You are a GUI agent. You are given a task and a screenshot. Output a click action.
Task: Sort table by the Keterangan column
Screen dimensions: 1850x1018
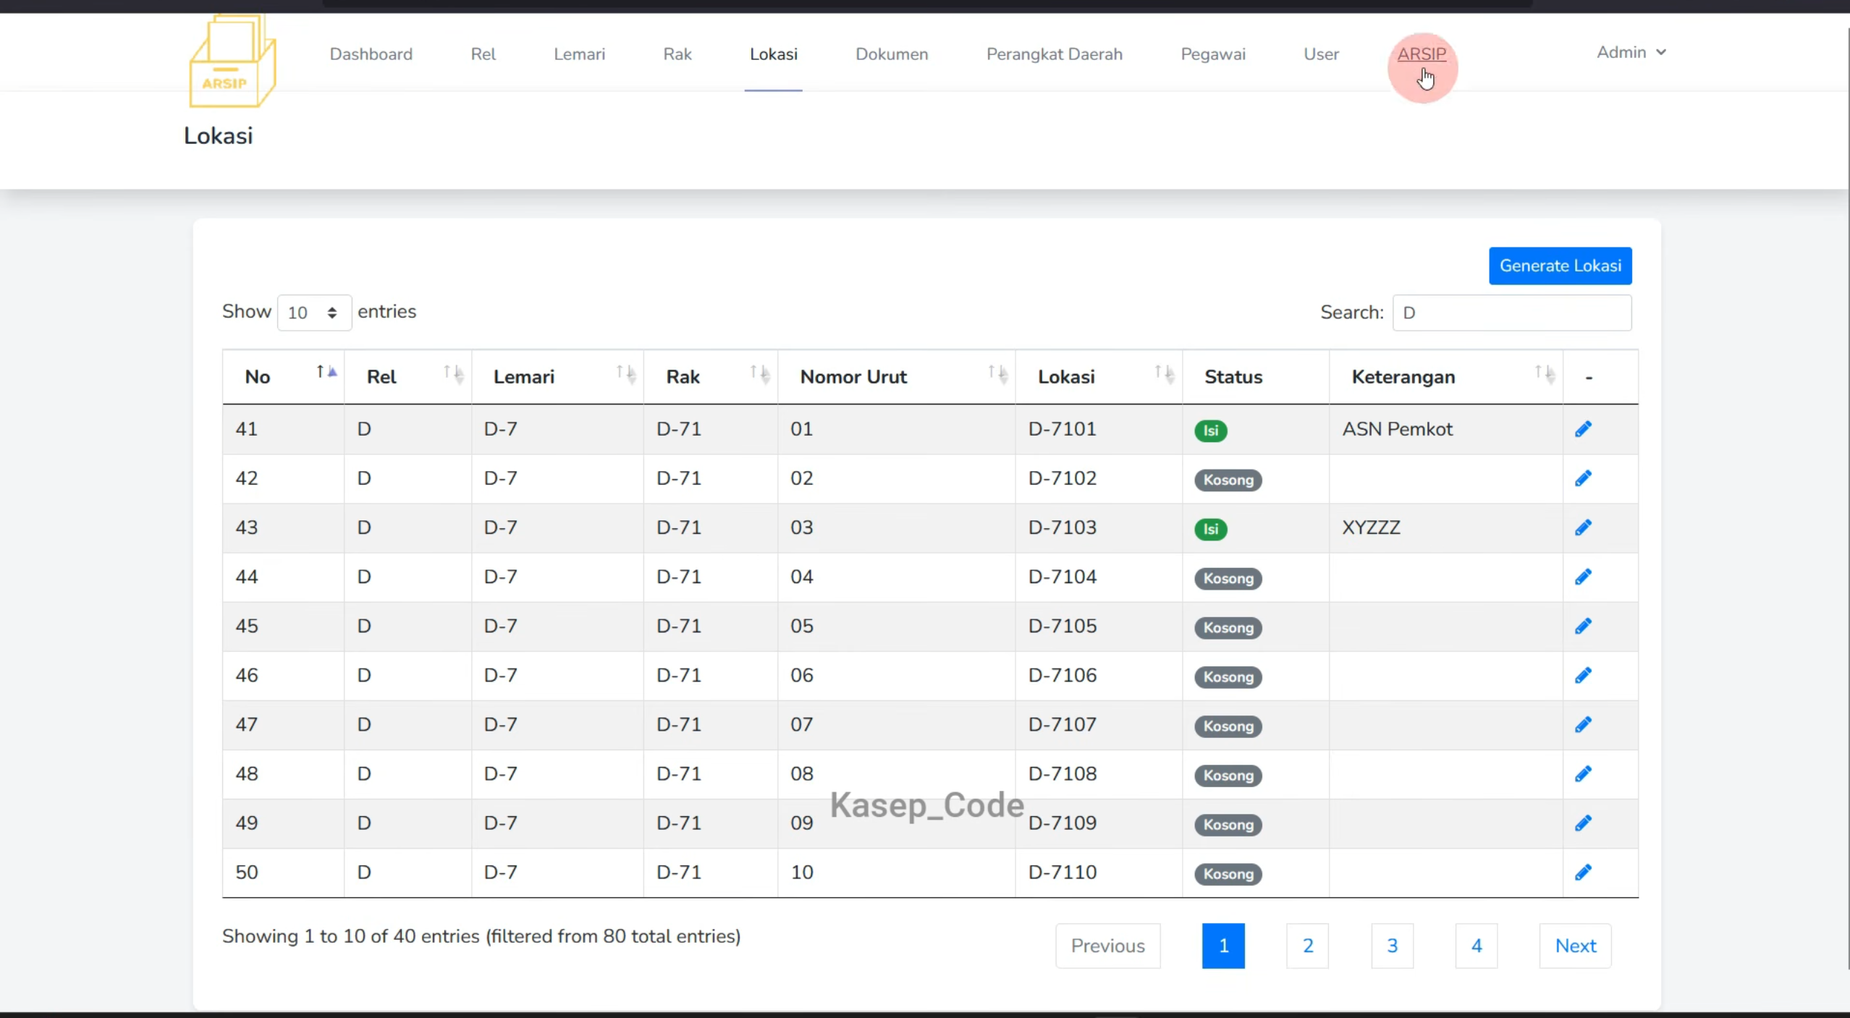pos(1445,377)
